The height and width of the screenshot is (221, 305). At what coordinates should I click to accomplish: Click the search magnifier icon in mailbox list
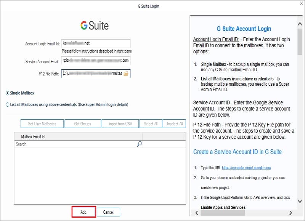point(140,144)
